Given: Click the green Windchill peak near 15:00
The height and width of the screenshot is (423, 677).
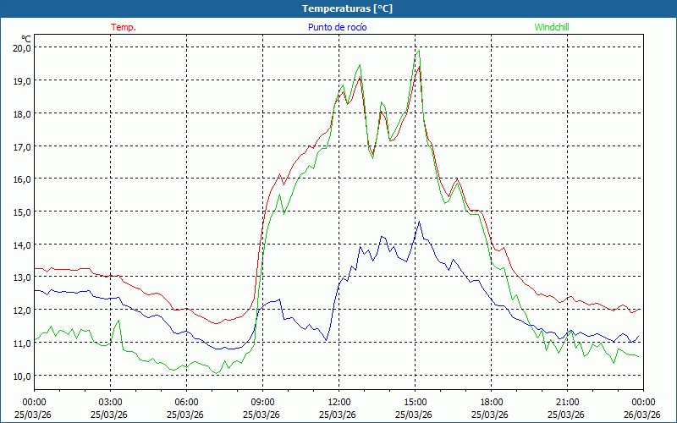Looking at the screenshot, I should [418, 51].
